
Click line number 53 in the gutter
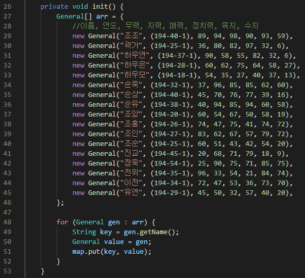(x=7, y=271)
